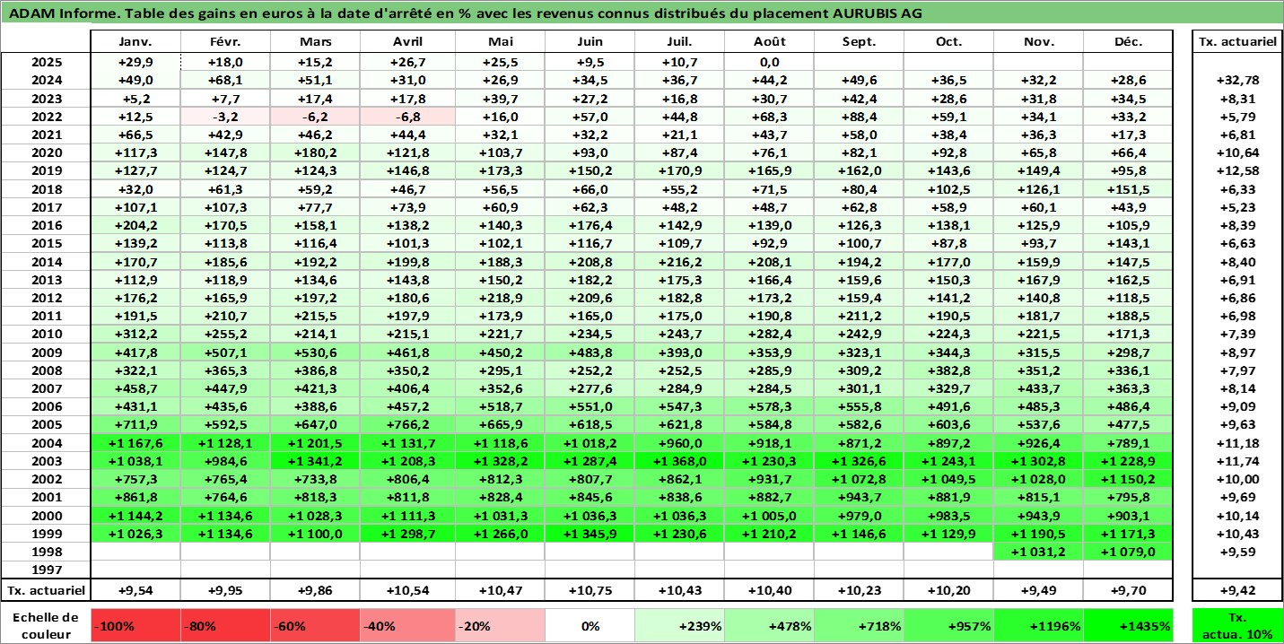
Task: Select 2006 Août value +578,3
Action: coord(769,407)
